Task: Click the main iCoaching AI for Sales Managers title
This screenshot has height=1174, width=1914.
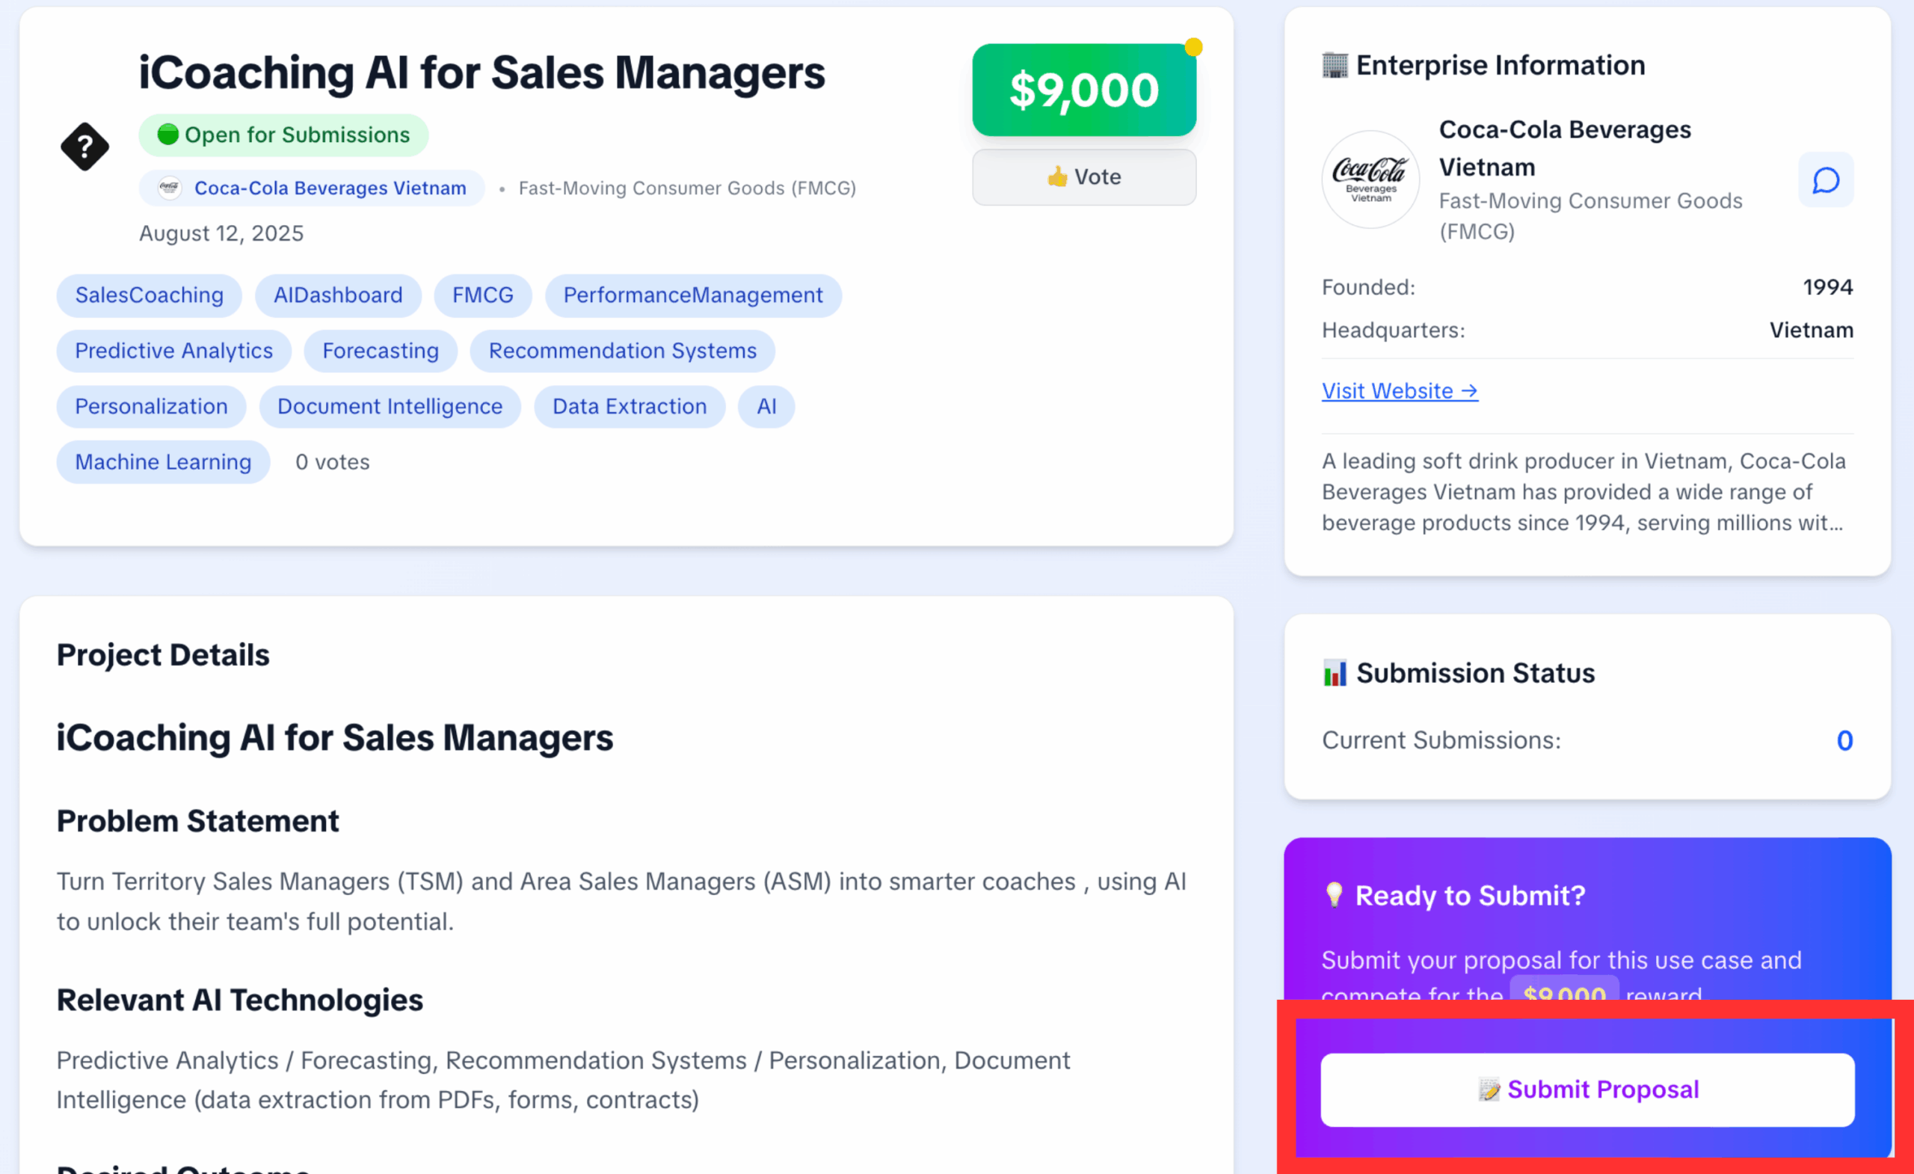Action: point(481,73)
